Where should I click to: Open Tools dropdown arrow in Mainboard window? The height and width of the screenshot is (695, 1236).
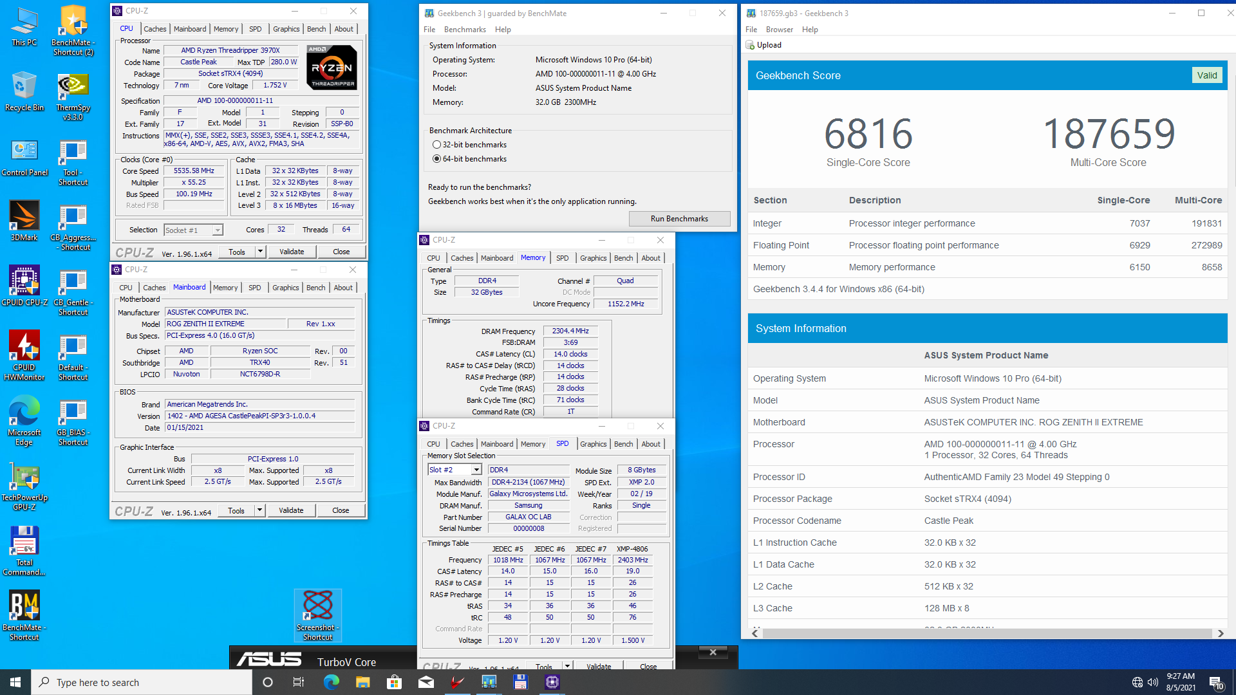[x=259, y=510]
